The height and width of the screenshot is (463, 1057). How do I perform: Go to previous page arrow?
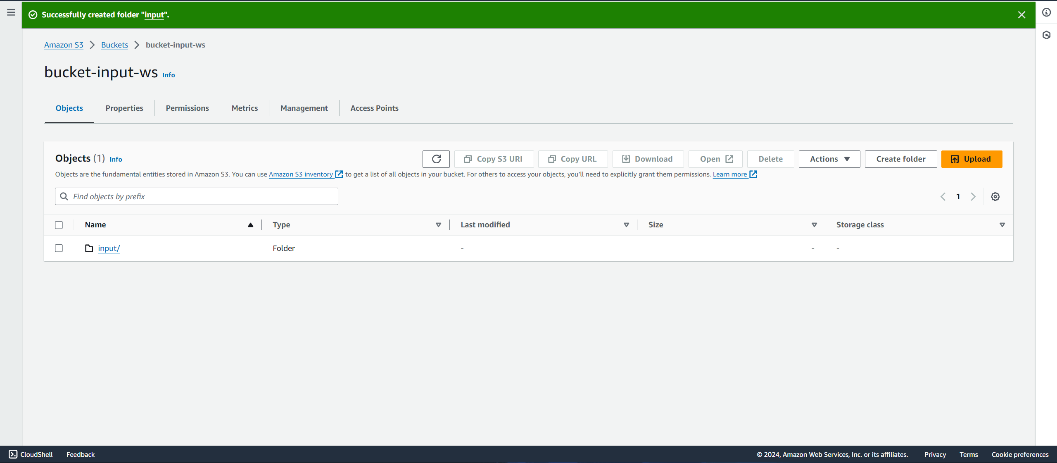(943, 197)
